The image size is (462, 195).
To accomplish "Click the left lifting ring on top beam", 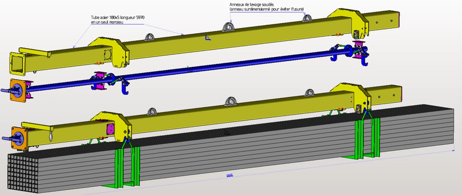I will click(x=150, y=37).
